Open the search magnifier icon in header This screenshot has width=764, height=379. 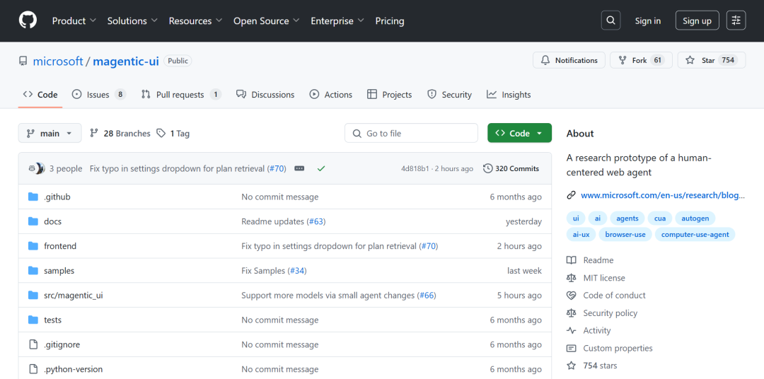coord(611,21)
